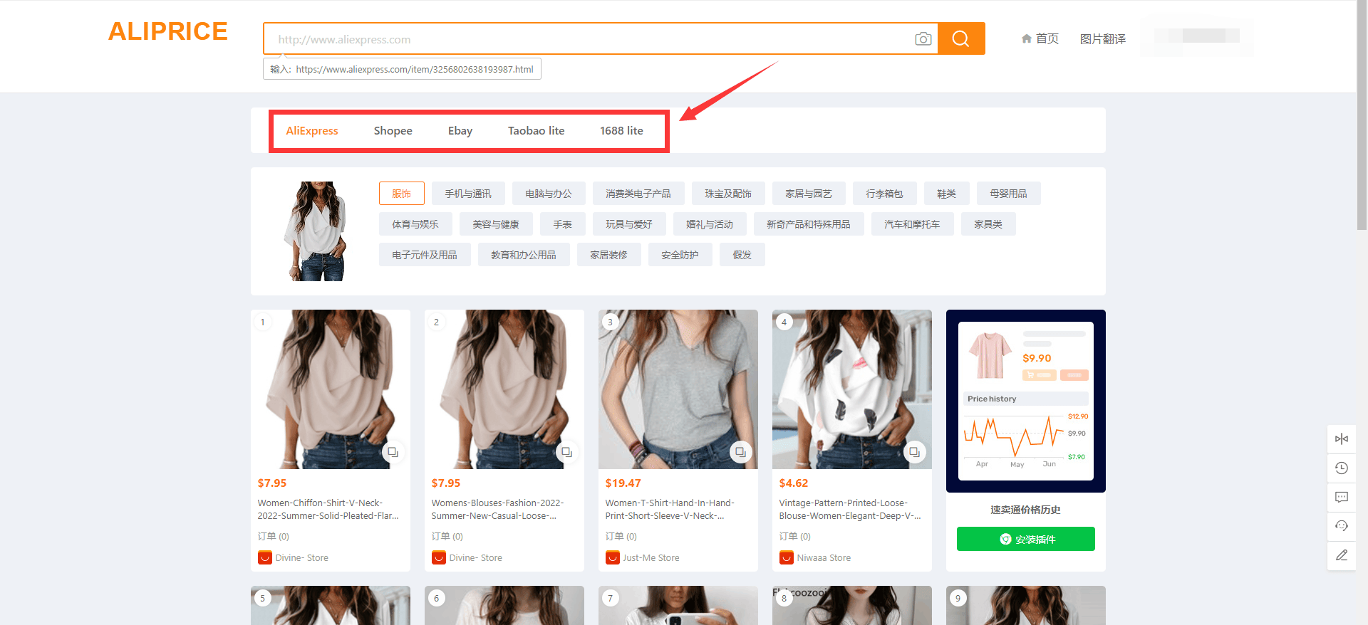The height and width of the screenshot is (625, 1368).
Task: Open feedback chat icon in right sidebar
Action: coord(1342,497)
